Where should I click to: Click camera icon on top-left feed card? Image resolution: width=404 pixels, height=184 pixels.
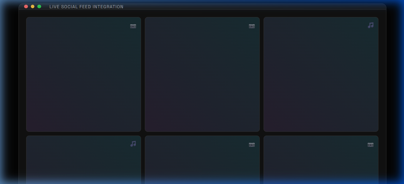[133, 26]
